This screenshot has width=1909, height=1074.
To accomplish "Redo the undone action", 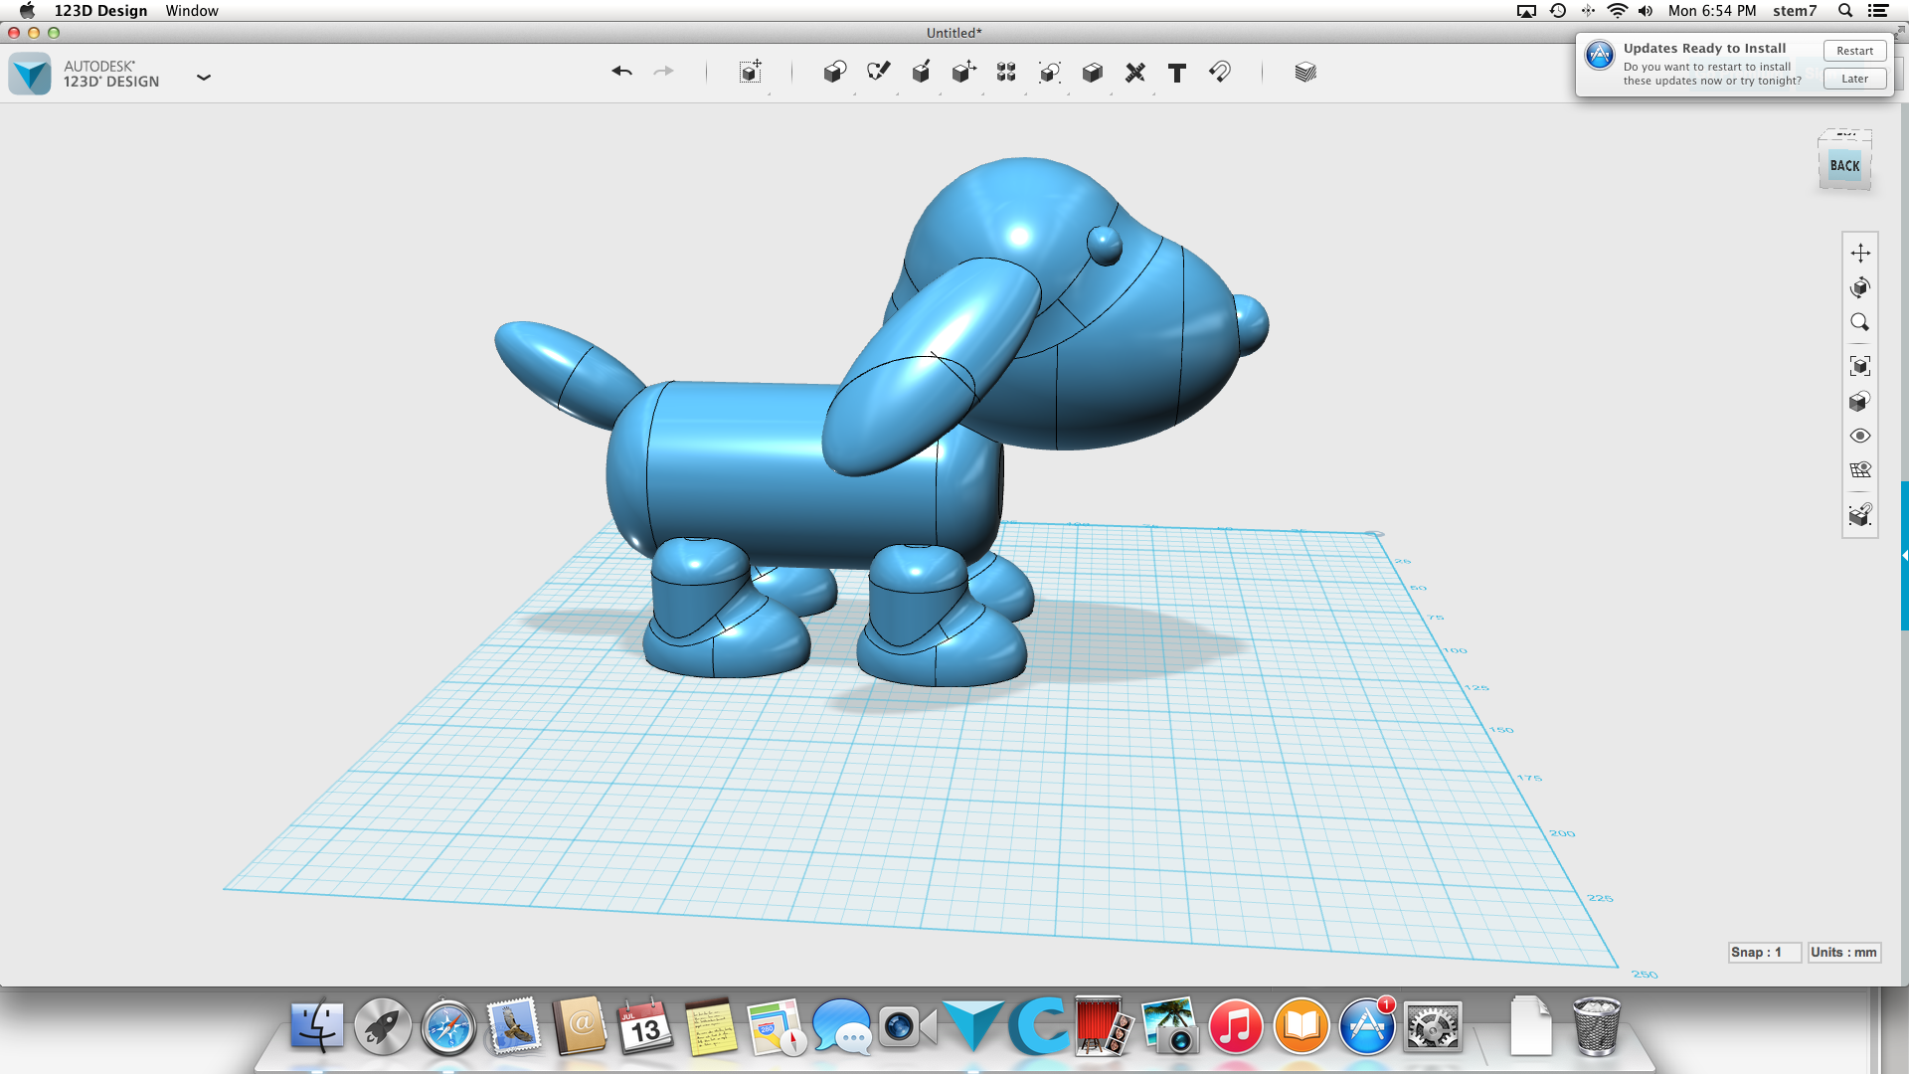I will click(x=663, y=72).
